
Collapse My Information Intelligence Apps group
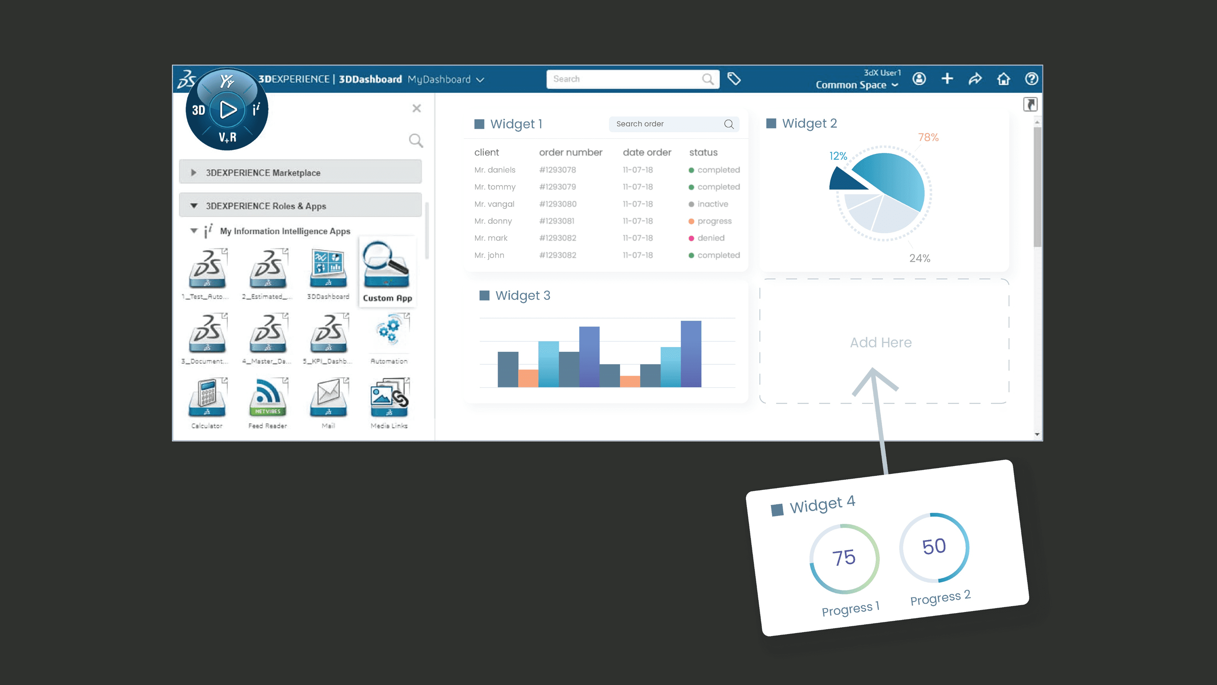[x=194, y=231]
